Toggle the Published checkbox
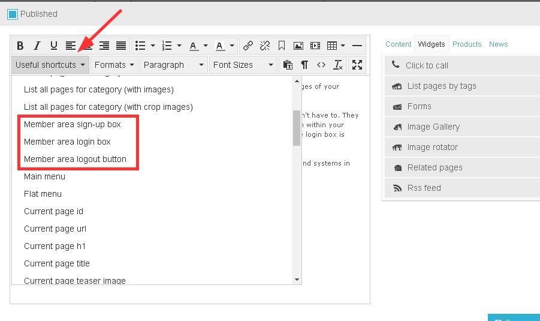This screenshot has height=321, width=540. [13, 14]
